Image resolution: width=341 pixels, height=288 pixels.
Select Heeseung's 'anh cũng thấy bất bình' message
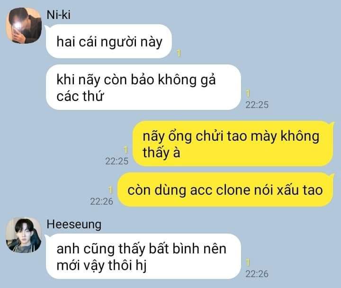[144, 256]
